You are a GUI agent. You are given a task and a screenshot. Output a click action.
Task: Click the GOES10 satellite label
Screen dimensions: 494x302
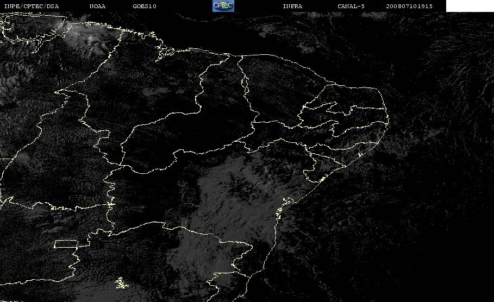[145, 7]
